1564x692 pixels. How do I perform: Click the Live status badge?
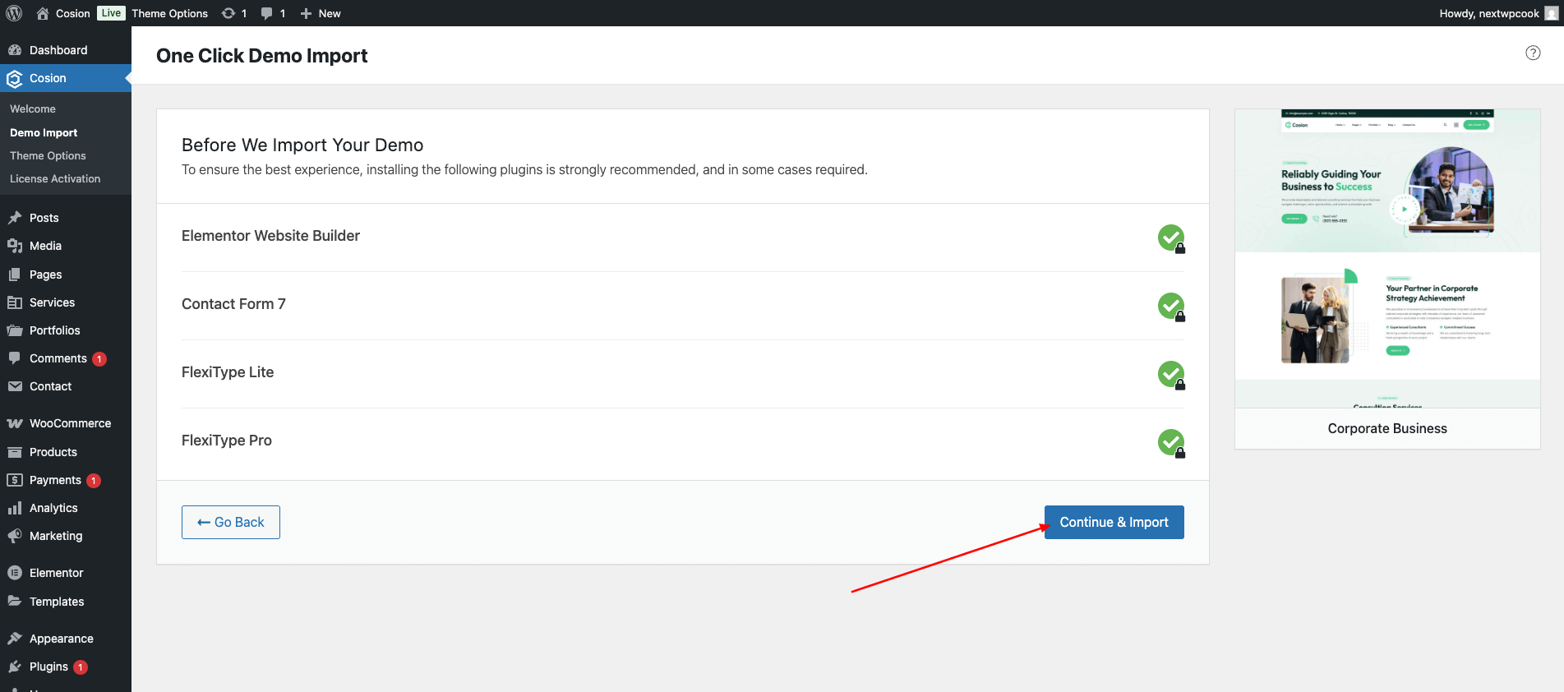point(111,13)
